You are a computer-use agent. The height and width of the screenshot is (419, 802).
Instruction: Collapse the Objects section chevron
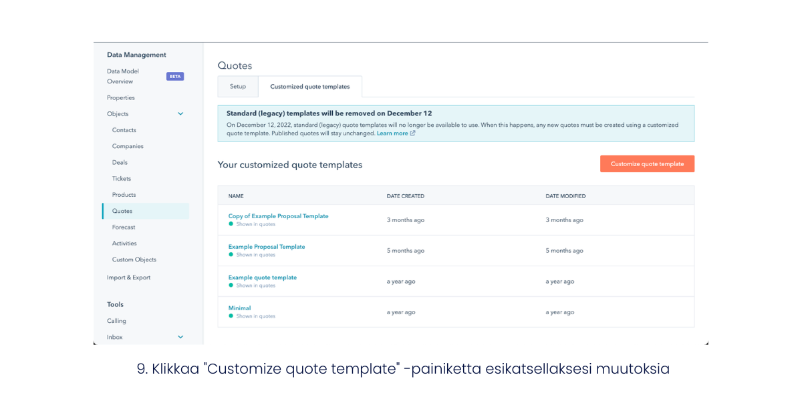180,114
